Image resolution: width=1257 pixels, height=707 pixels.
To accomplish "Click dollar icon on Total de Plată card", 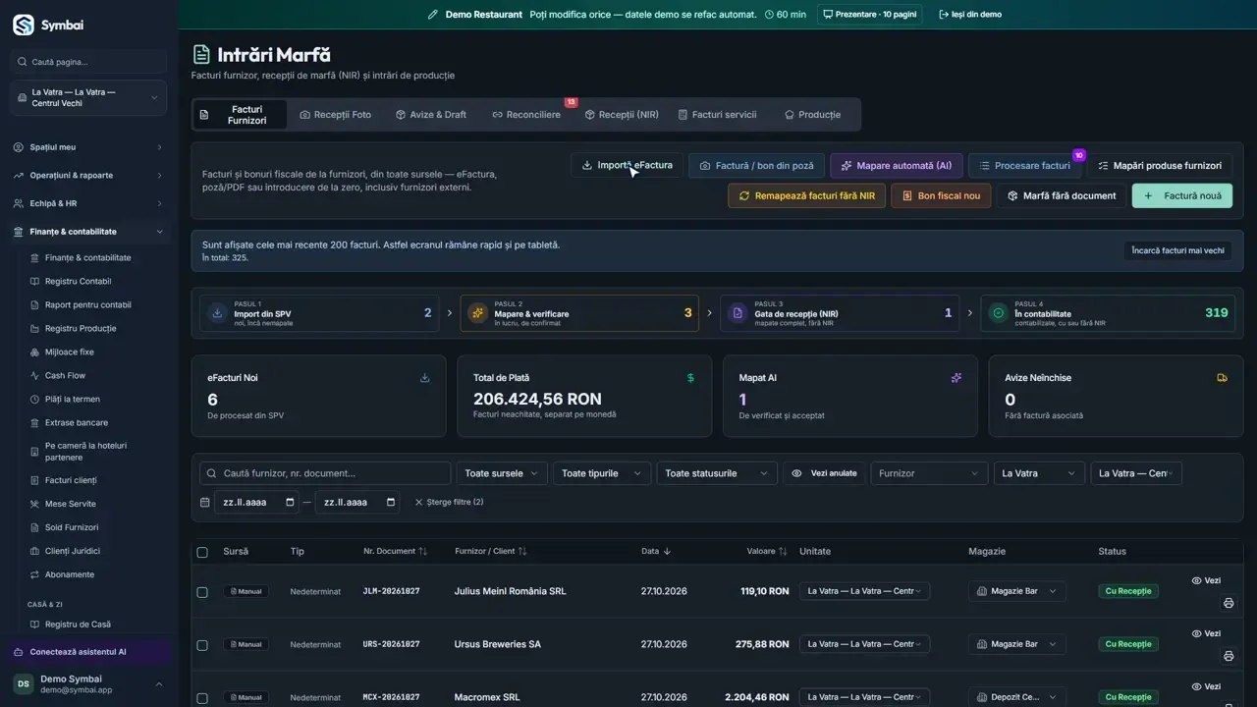I will point(690,377).
